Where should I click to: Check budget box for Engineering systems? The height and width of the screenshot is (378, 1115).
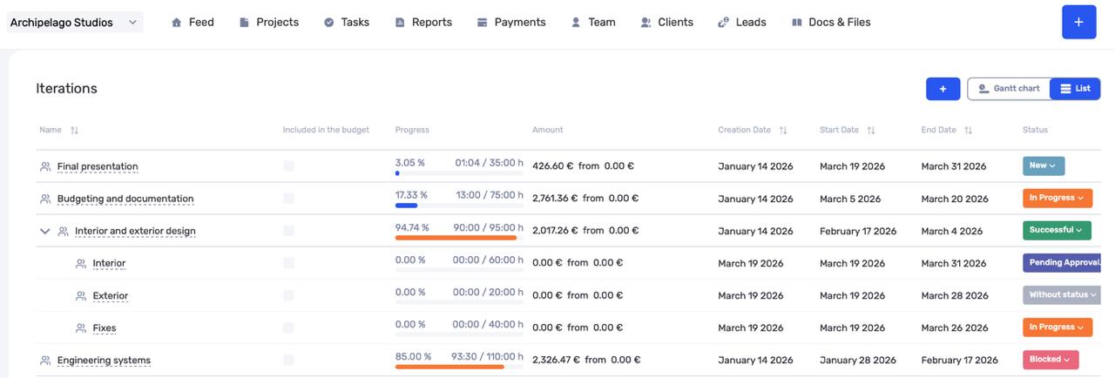(288, 360)
